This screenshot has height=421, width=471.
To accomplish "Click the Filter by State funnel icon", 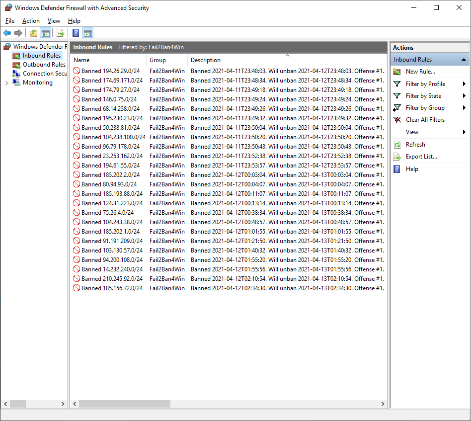I will tap(397, 96).
